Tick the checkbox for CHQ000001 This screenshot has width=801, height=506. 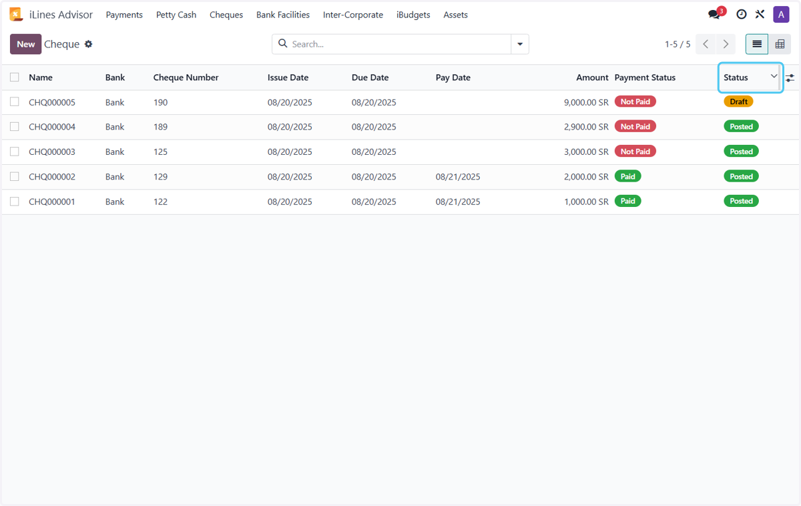[x=15, y=202]
